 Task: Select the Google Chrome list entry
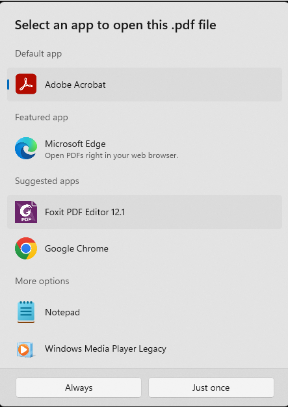[x=144, y=248]
